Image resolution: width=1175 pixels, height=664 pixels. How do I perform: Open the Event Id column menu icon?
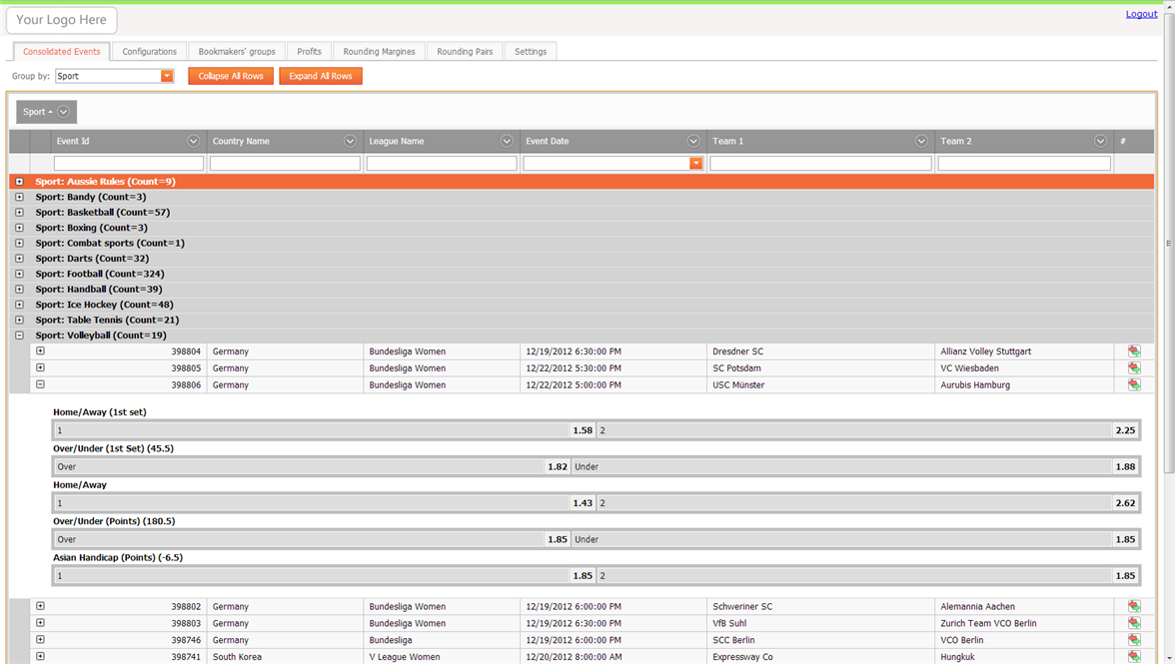[194, 141]
